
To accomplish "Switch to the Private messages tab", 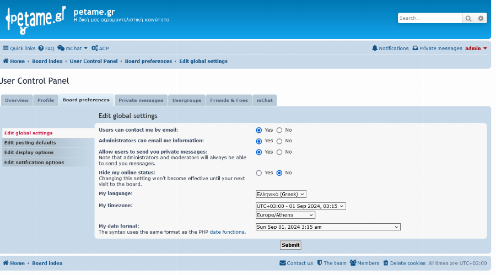I will [141, 100].
